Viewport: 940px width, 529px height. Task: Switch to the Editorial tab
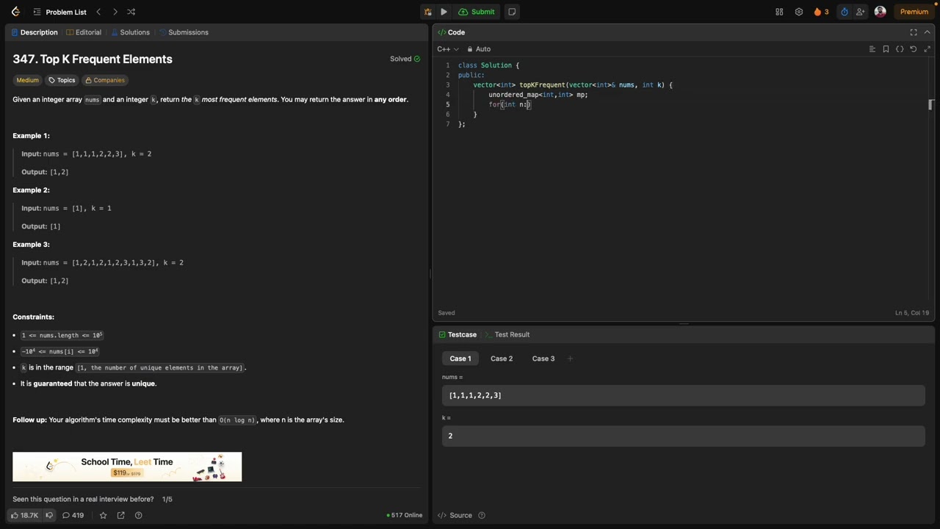[84, 32]
